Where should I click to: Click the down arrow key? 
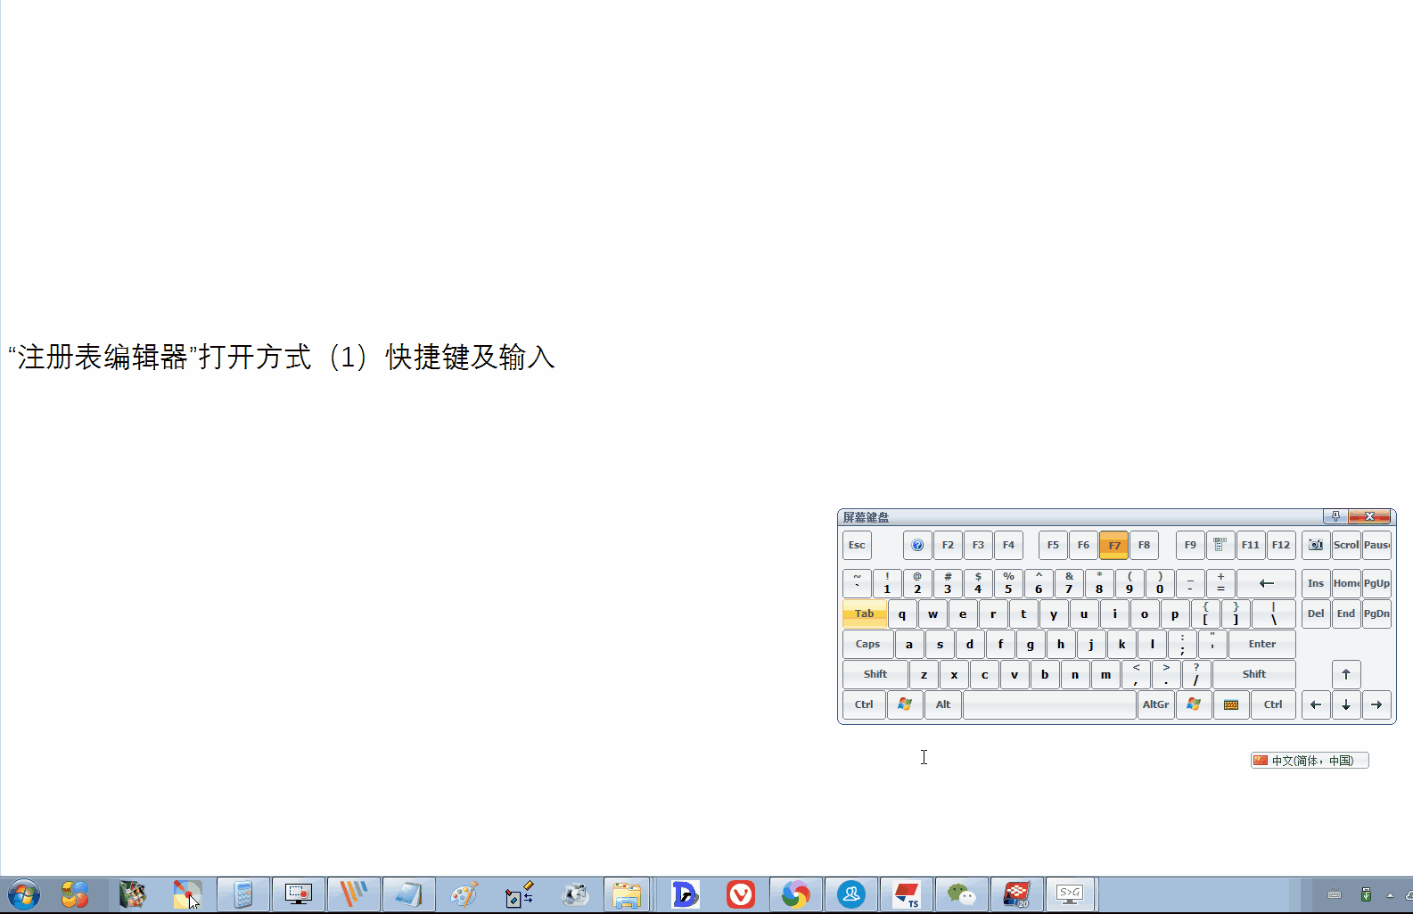pyautogui.click(x=1346, y=704)
